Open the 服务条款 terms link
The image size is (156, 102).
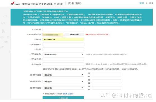[68, 94]
